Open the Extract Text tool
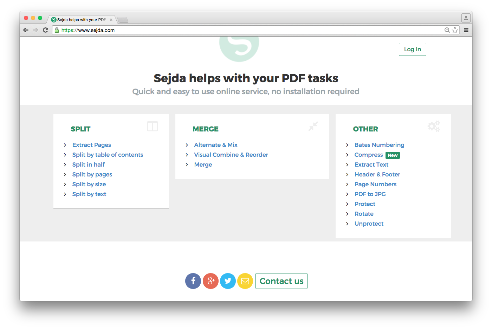This screenshot has width=492, height=329. (x=371, y=164)
